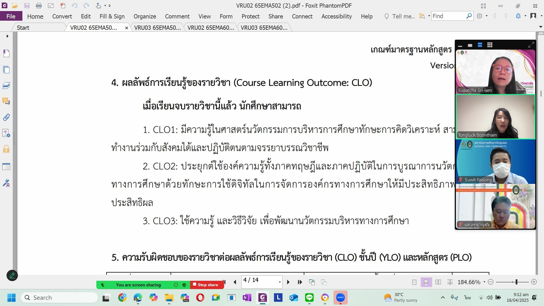The image size is (544, 306).
Task: Open the Attachments panel via the paperclip icon
Action: coord(7,117)
